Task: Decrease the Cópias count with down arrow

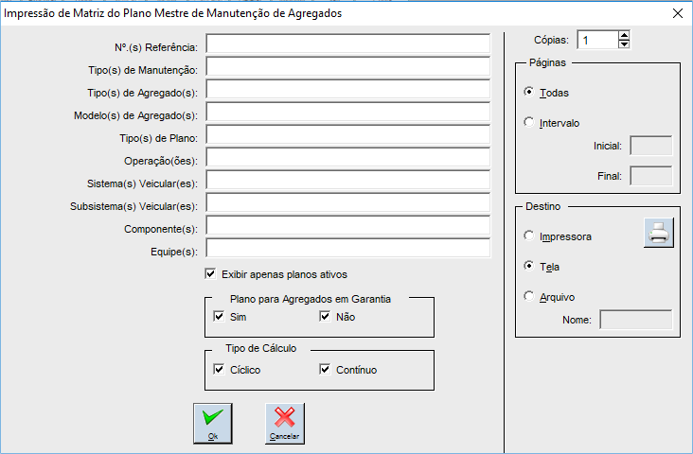Action: click(623, 44)
